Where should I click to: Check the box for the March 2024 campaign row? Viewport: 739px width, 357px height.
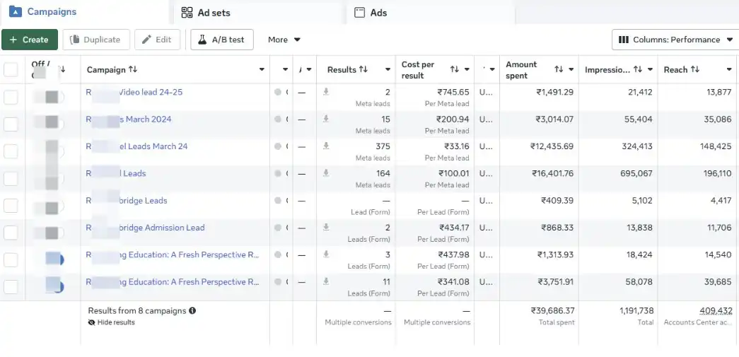point(11,124)
